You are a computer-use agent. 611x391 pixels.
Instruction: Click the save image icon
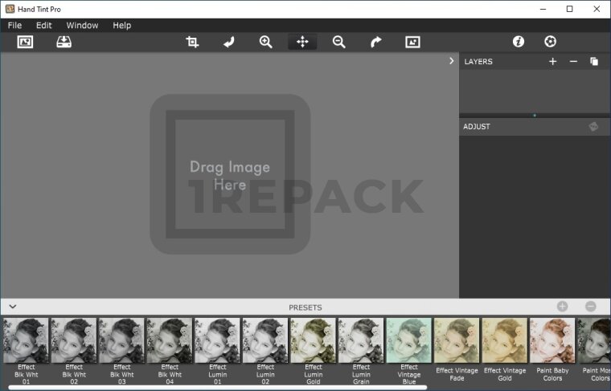click(64, 42)
